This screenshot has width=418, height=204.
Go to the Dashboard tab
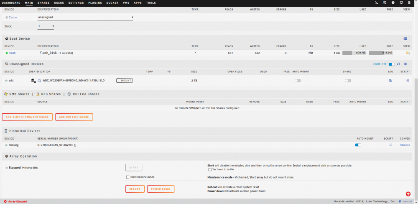point(11,3)
